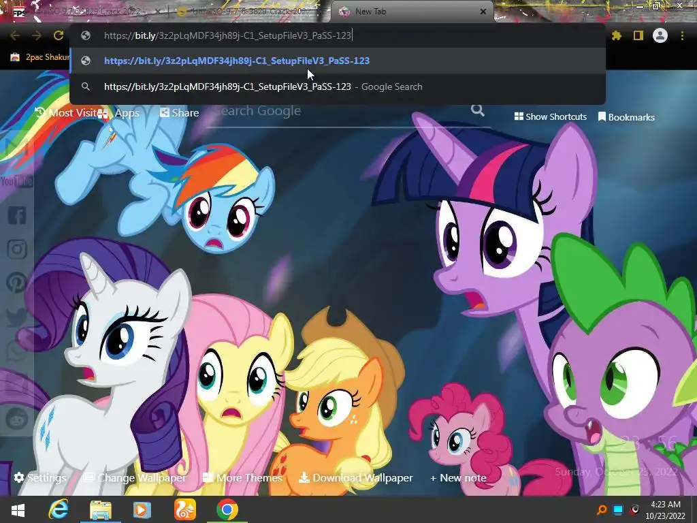Open YouTube from the sidebar
The image size is (697, 523).
[x=16, y=181]
